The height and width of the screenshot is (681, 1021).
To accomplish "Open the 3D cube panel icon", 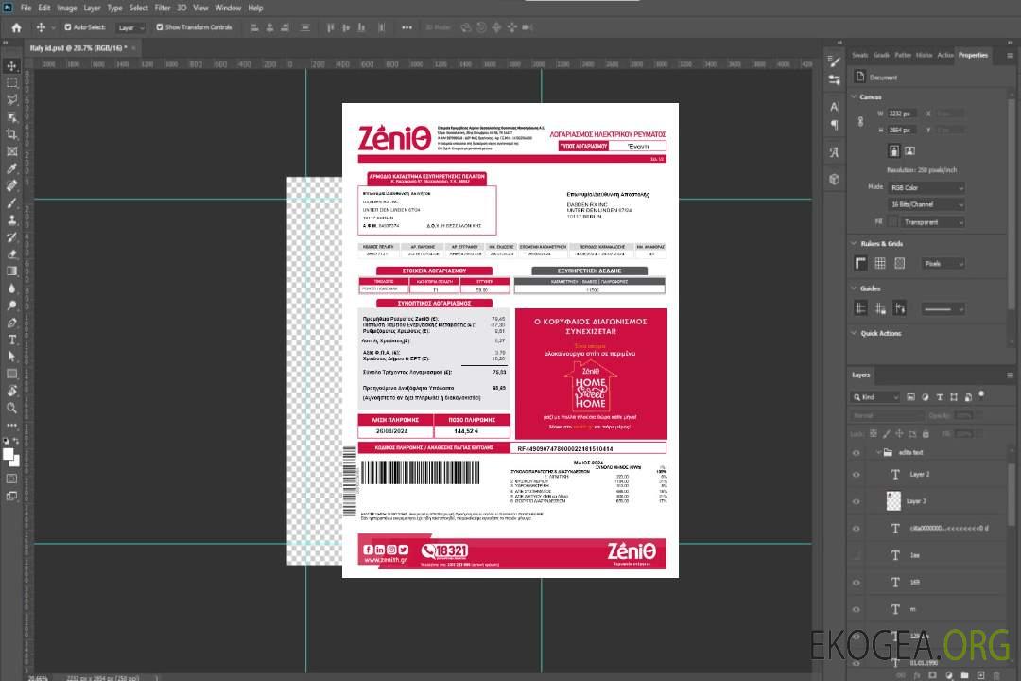I will (834, 179).
